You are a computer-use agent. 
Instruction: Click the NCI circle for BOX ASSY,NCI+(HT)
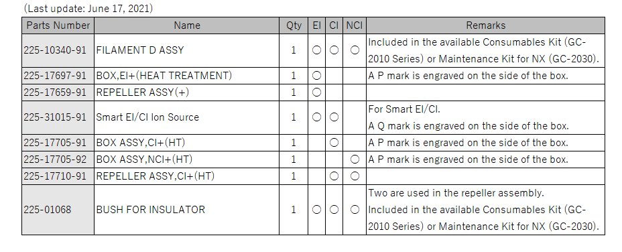pos(355,160)
